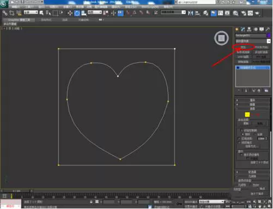273x209 pixels.
Task: Expand the first collapsed rollout in command panel
Action: click(x=253, y=100)
